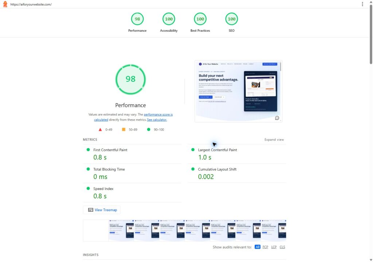
Task: Click green status dot for Speed Index
Action: click(x=88, y=188)
